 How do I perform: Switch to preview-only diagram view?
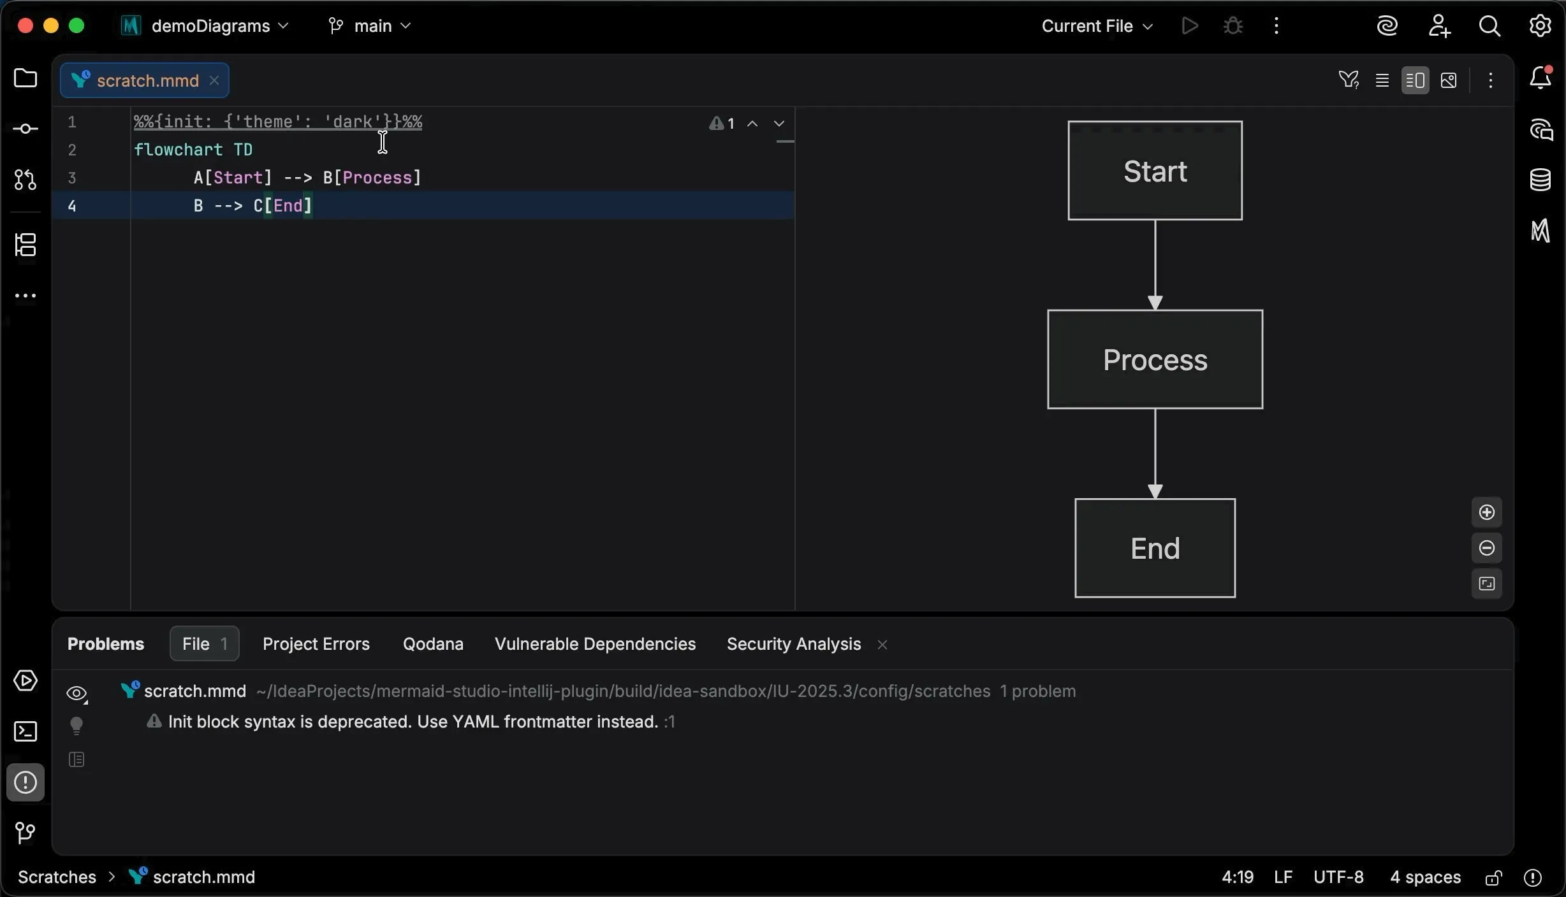pos(1449,80)
